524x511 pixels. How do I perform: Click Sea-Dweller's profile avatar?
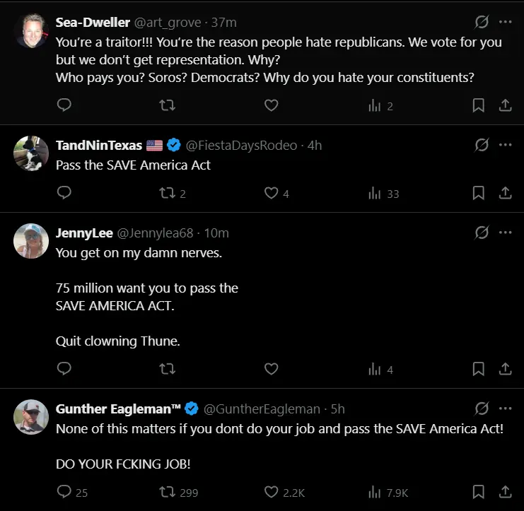point(31,30)
